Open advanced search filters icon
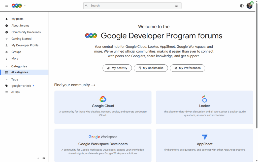Viewport: 258px width, 162px height. pos(176,6)
